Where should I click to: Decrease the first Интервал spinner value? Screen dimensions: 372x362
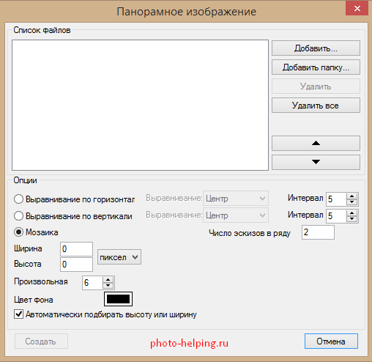pyautogui.click(x=351, y=202)
